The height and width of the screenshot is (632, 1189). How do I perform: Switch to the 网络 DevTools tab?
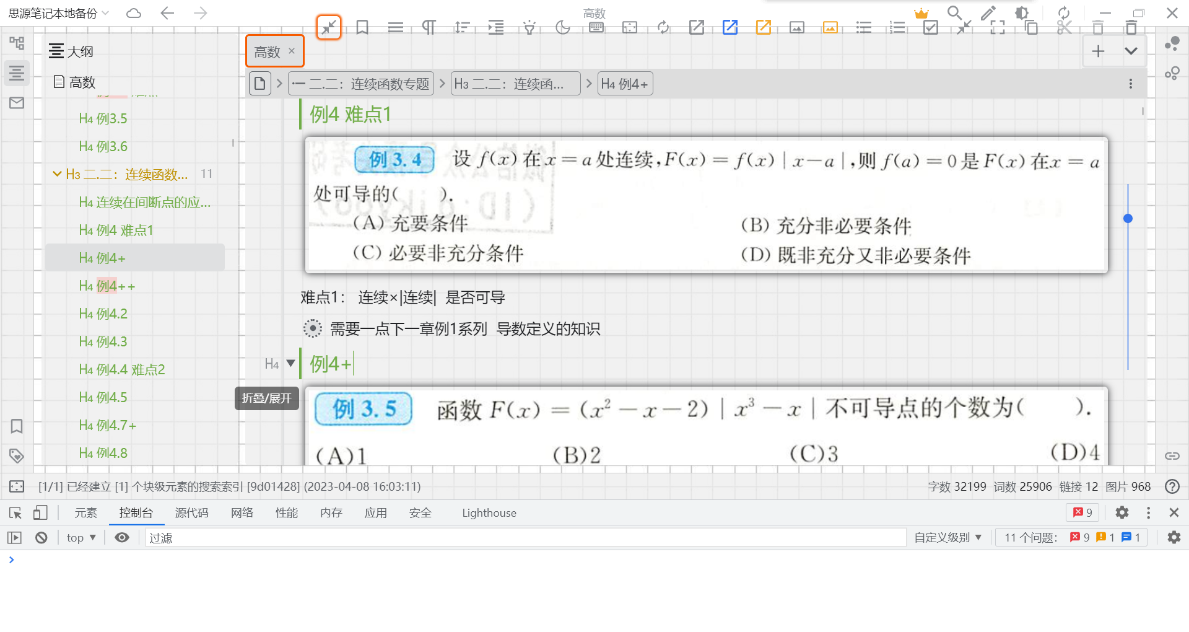[x=242, y=512]
